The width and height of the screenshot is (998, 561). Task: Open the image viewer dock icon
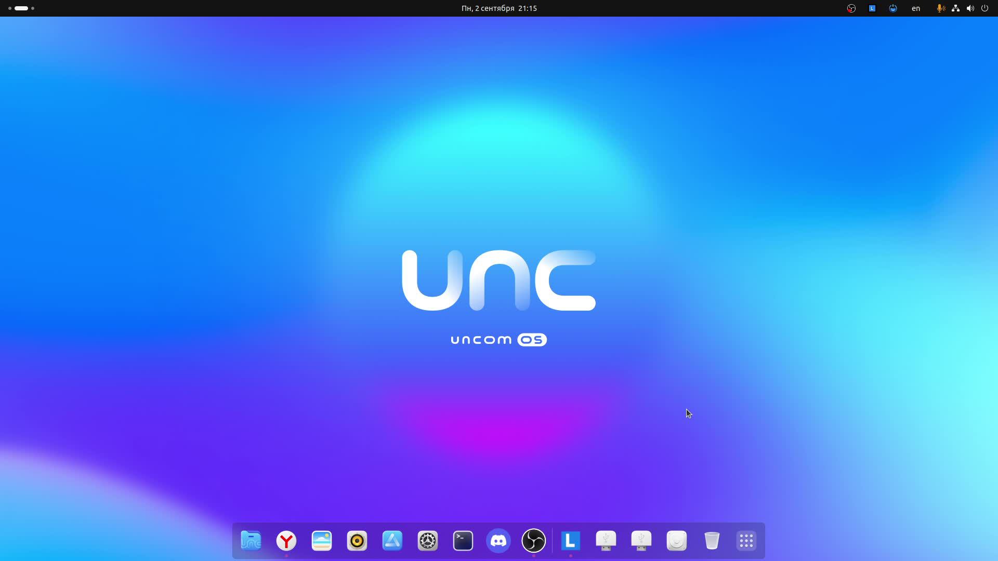(322, 541)
